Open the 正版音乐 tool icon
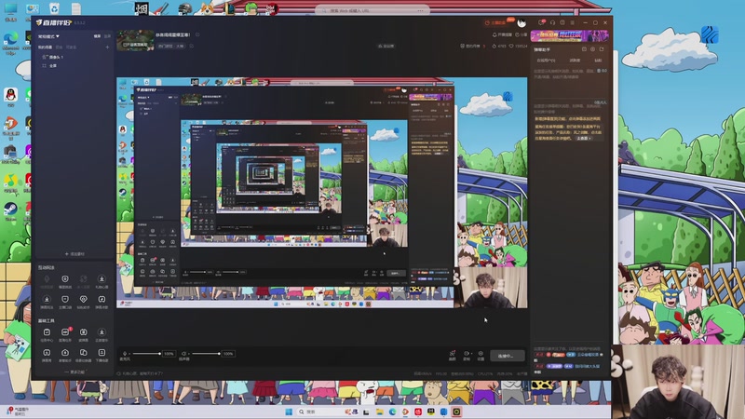Viewport: 745px width, 419px height. point(102,334)
